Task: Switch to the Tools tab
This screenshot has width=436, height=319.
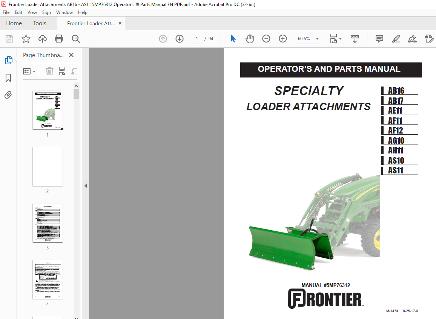Action: [40, 23]
